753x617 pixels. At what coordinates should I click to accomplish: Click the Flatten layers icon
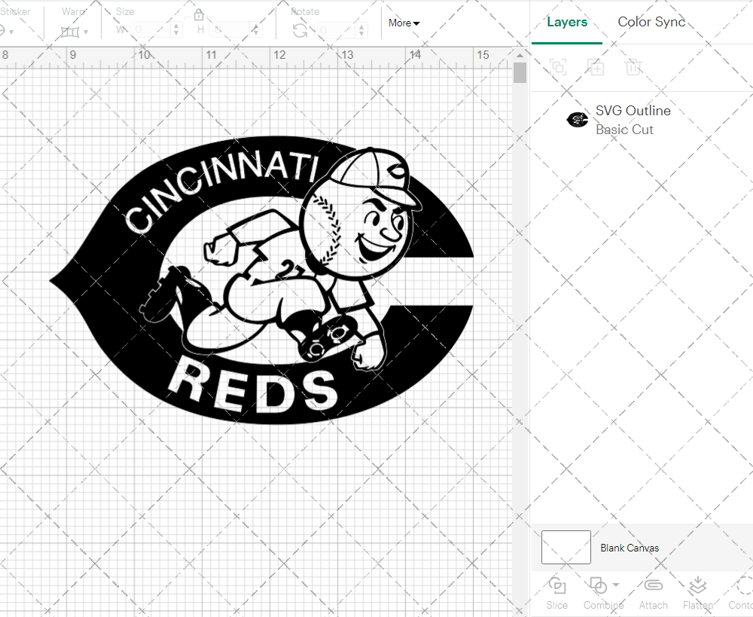(698, 585)
